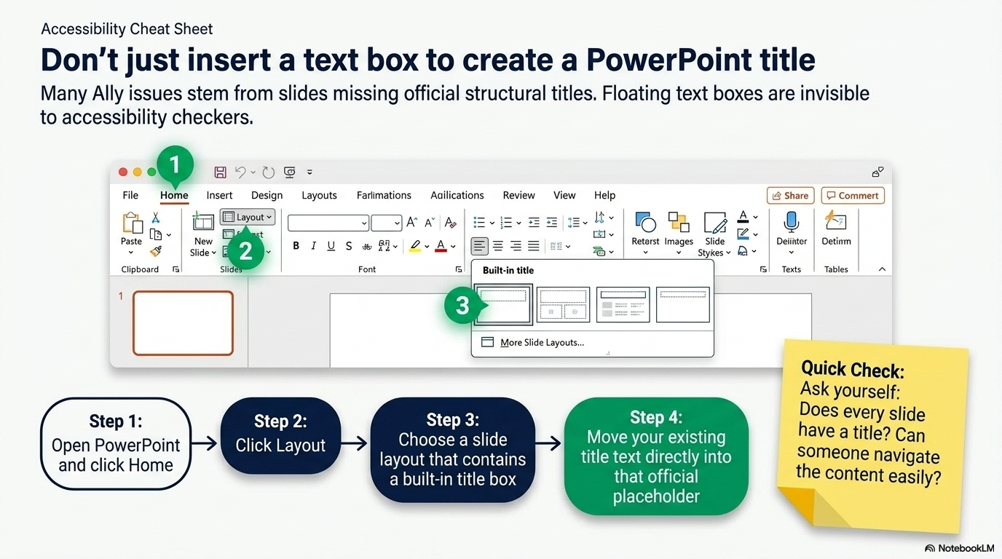Open the shapes icon labeled Reterst

645,222
